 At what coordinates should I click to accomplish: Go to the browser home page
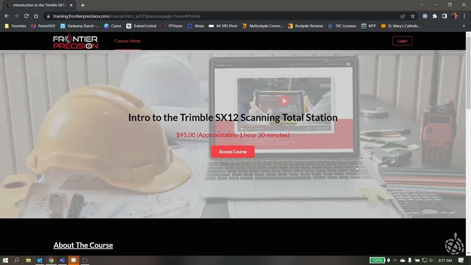[x=36, y=16]
